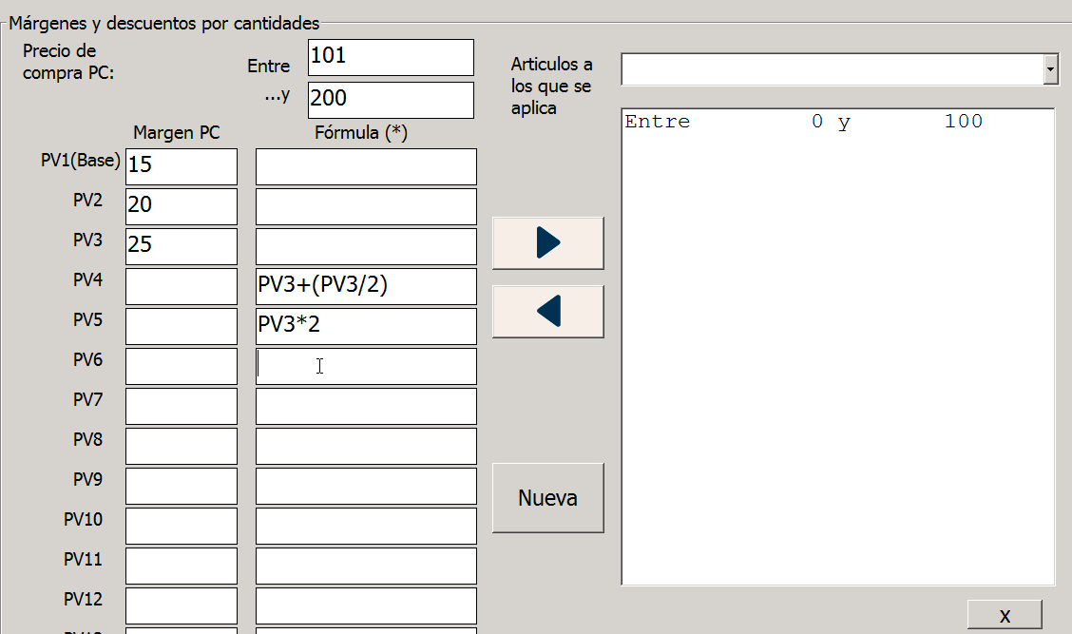Select the PV7 Margen PC field
The image size is (1072, 634).
point(181,406)
